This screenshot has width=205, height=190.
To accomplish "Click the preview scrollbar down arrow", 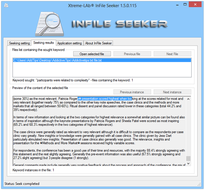I will coord(188,163).
